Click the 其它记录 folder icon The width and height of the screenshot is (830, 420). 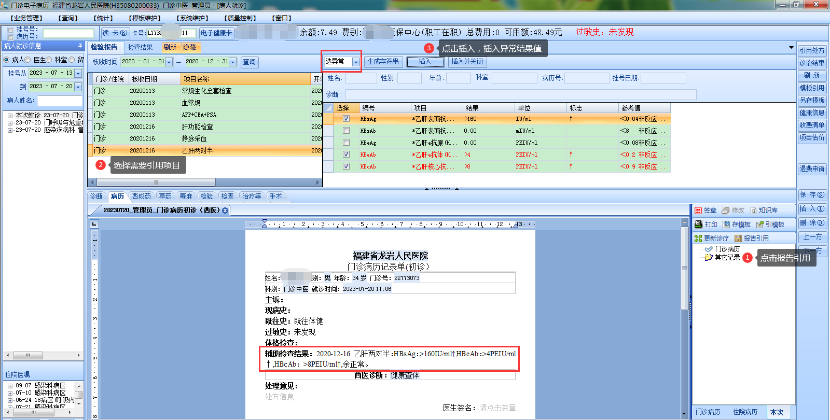click(709, 257)
